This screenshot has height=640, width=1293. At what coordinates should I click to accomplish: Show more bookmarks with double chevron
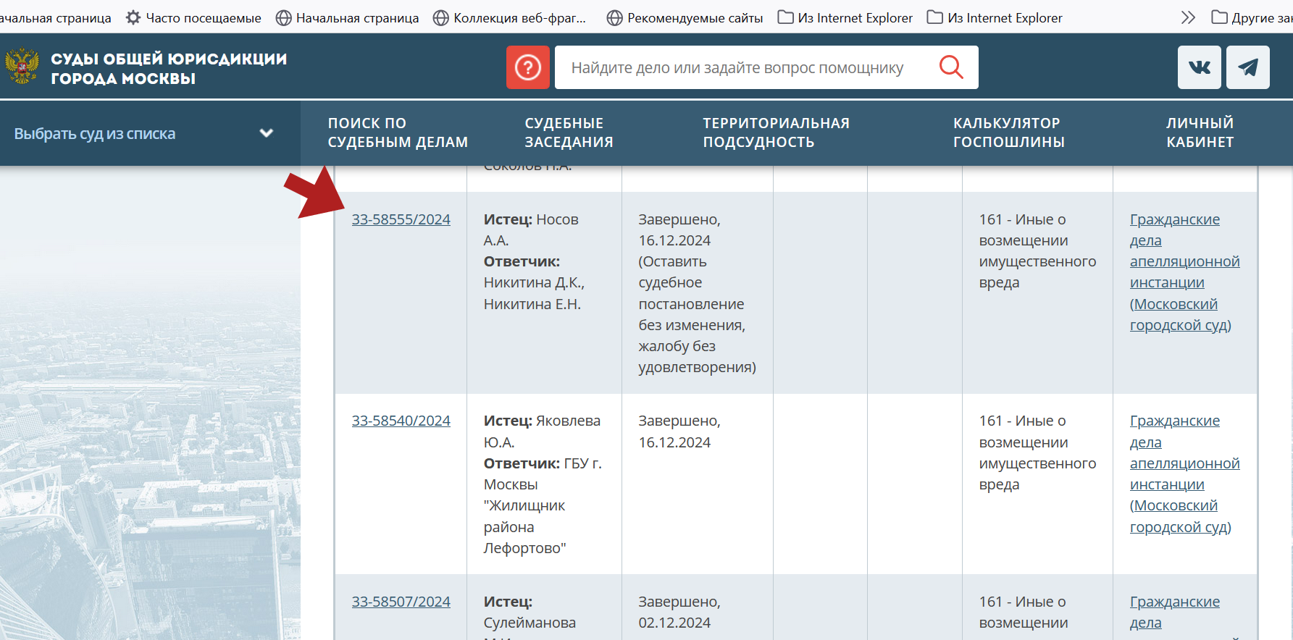click(x=1188, y=17)
